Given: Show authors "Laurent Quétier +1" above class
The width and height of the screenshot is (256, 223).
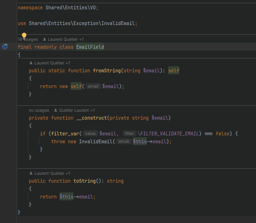Looking at the screenshot, I should pos(66,39).
